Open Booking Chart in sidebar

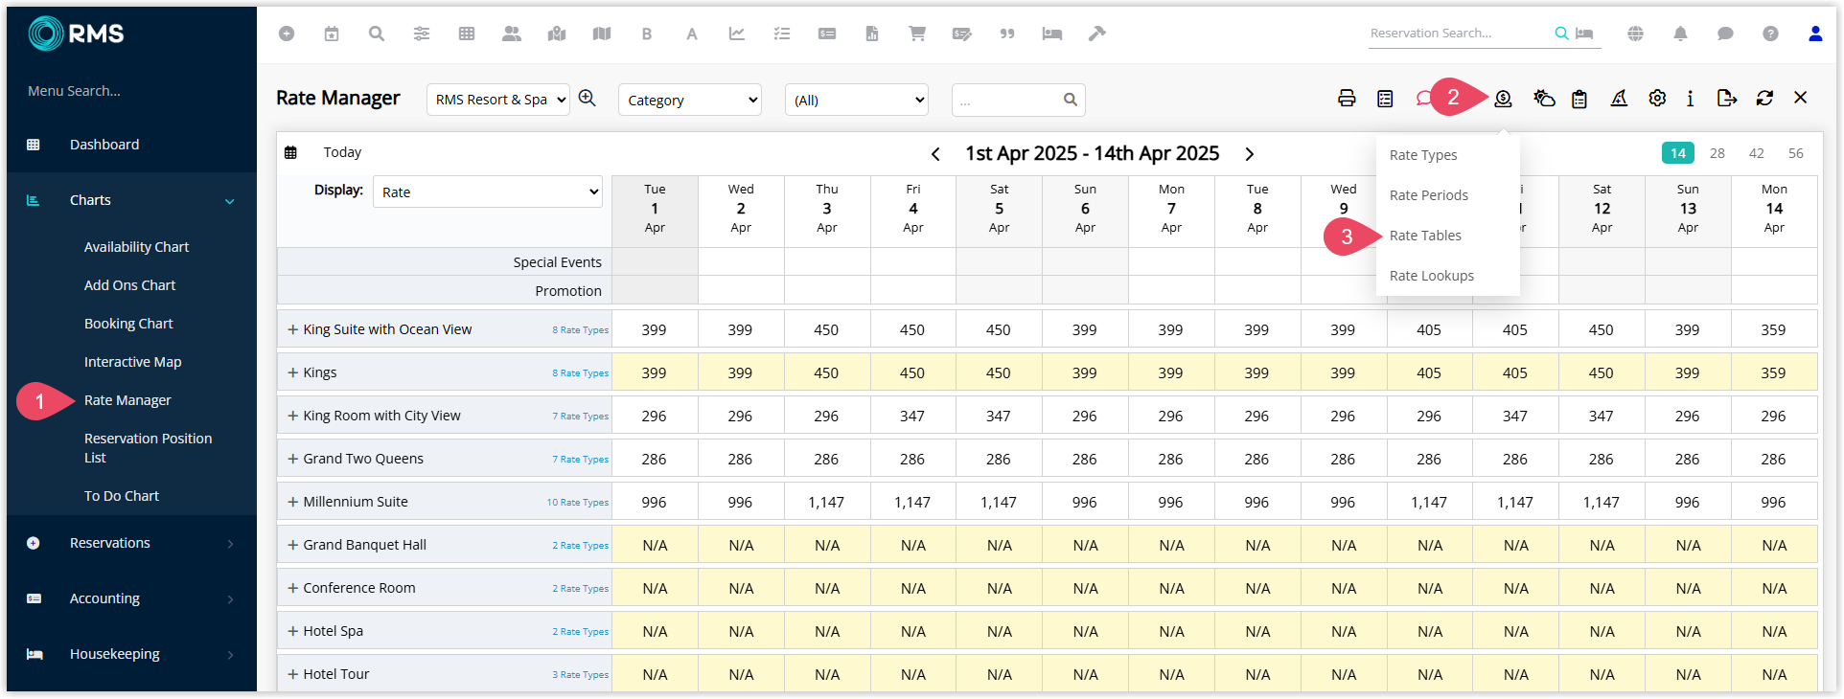[128, 324]
